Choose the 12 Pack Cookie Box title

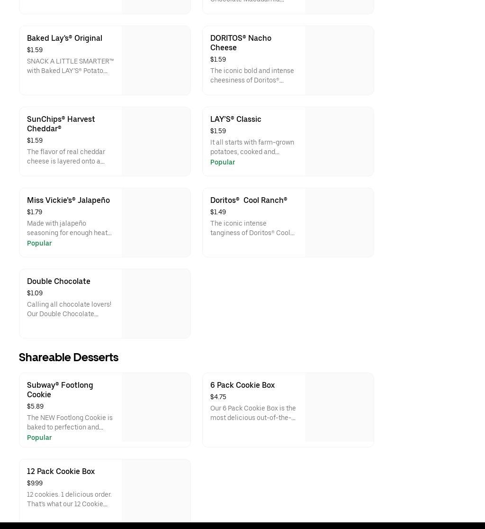[61, 472]
